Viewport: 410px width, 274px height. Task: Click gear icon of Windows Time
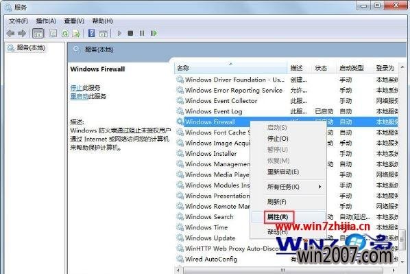(180, 227)
